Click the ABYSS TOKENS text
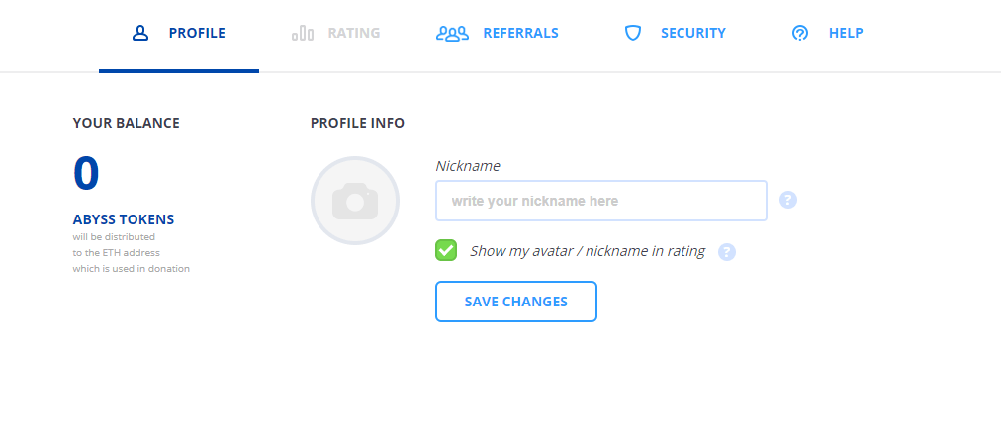This screenshot has width=1001, height=435. (x=124, y=219)
